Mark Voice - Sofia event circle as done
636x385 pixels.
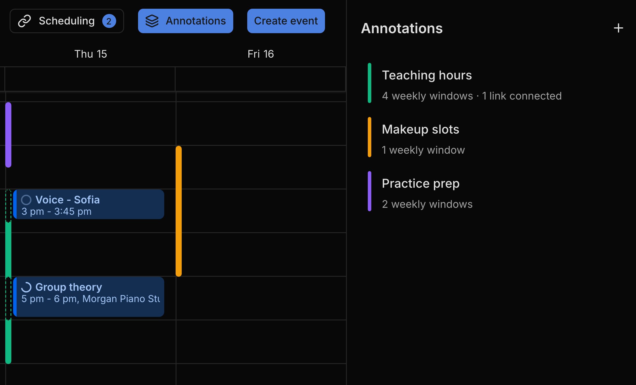pyautogui.click(x=26, y=200)
